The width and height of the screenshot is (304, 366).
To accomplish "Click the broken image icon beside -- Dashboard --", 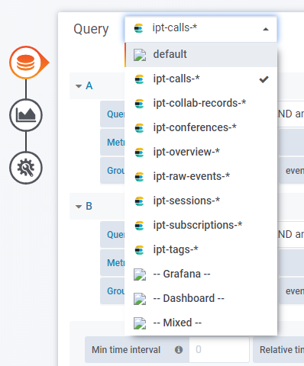I will coord(140,299).
